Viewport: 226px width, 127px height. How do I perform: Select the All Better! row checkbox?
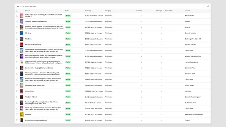click(x=17, y=115)
